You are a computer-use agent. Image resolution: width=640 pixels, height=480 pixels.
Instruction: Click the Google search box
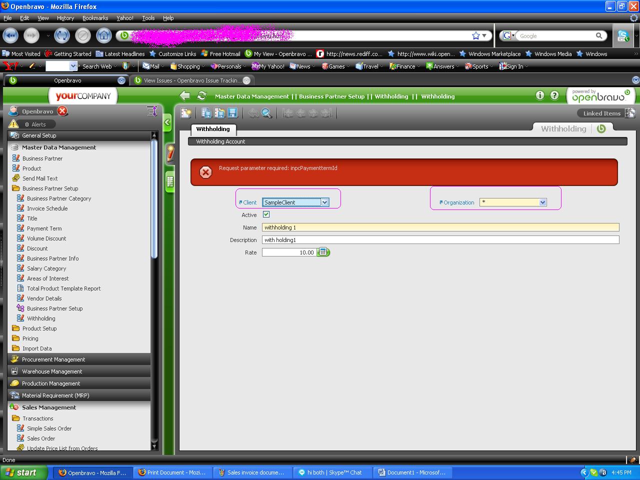click(x=556, y=36)
